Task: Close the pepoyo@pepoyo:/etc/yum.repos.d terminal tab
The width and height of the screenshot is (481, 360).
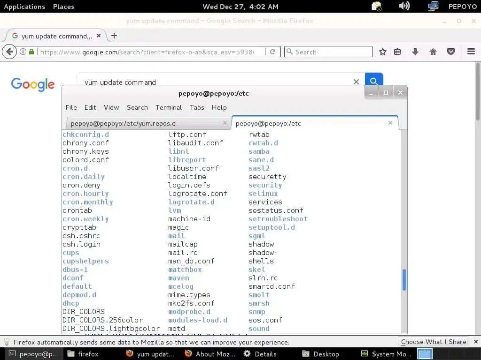Action: pos(225,123)
